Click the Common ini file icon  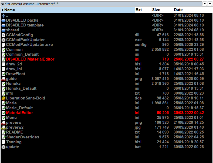tap(4, 49)
